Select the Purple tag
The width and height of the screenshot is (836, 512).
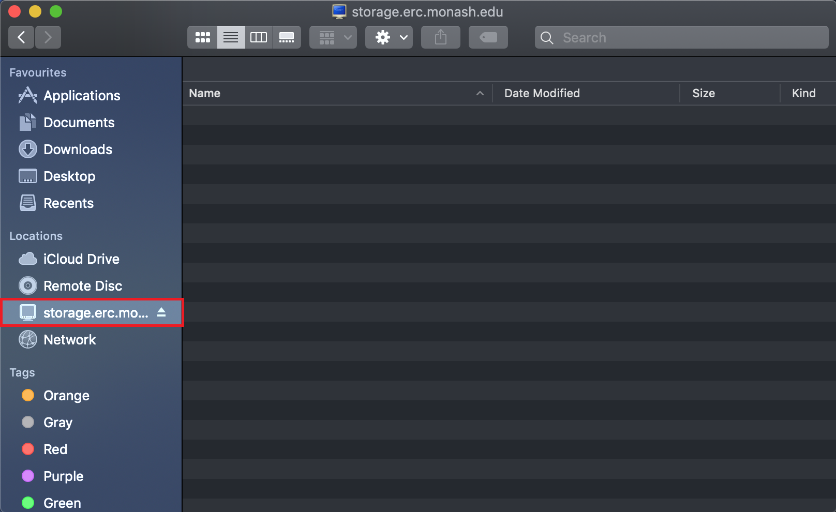point(63,476)
